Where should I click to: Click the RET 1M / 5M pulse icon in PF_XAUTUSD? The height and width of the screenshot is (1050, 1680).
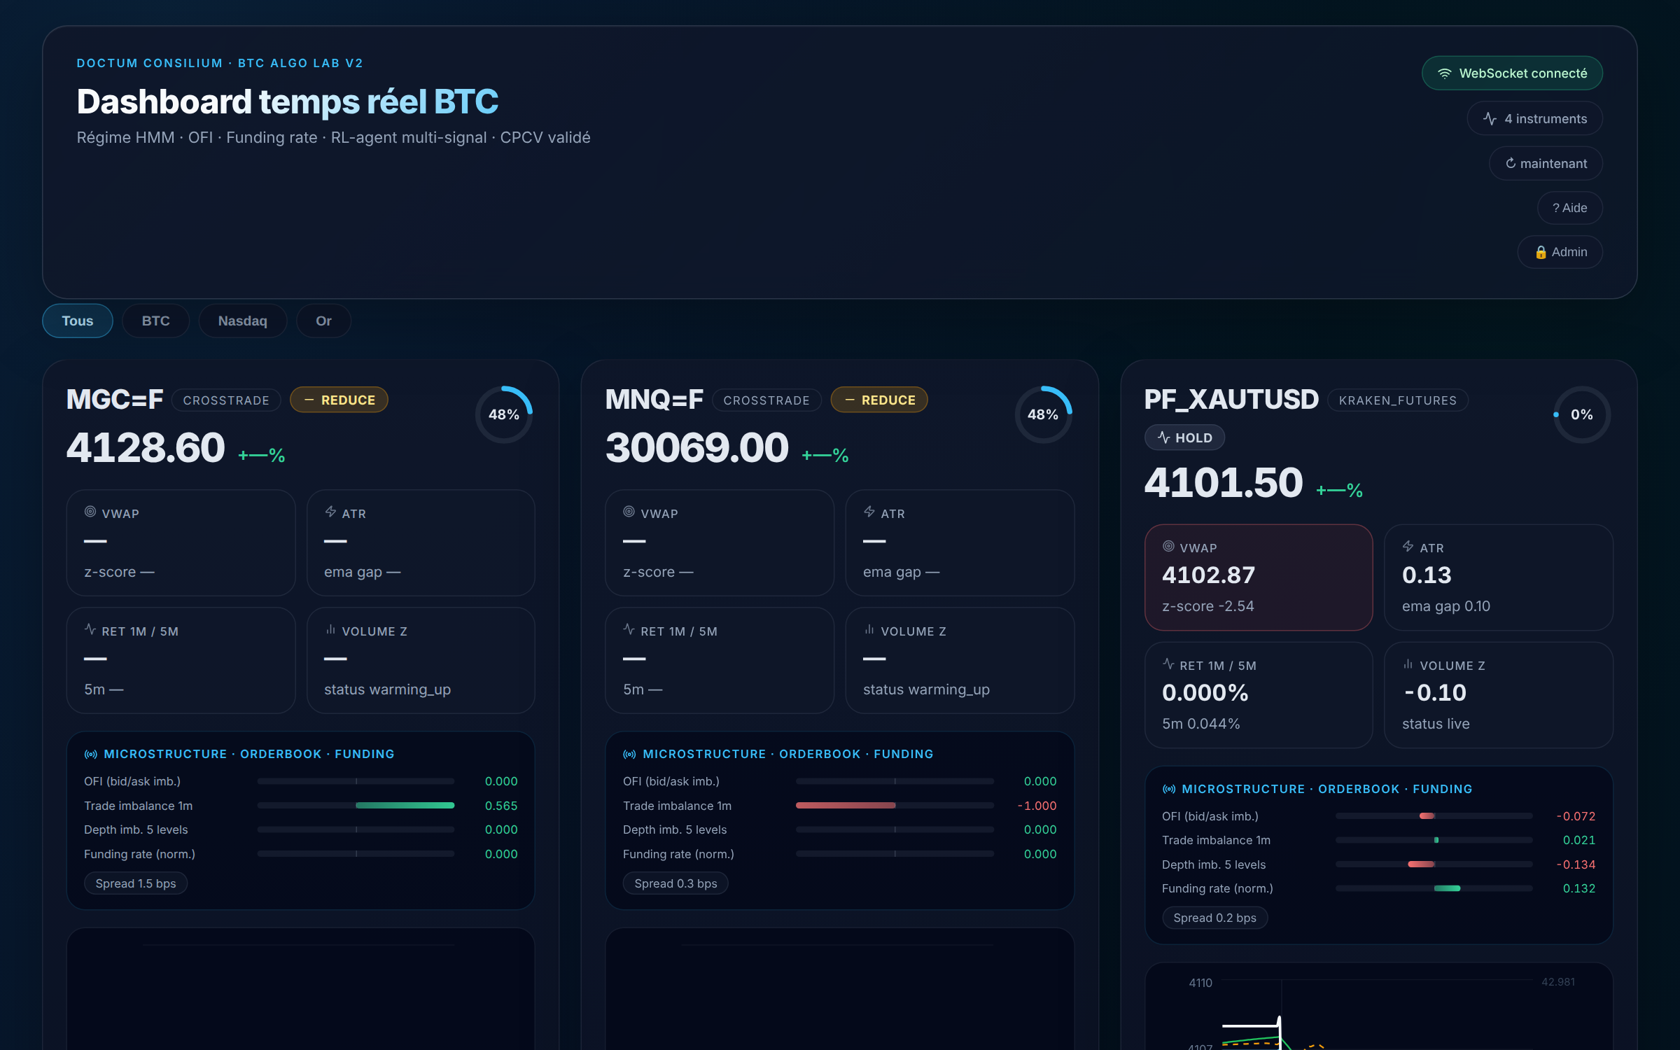pos(1168,664)
